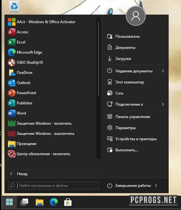The image size is (181, 210).
Task: Open O&O ShutUp10 app
Action: [x=25, y=62]
